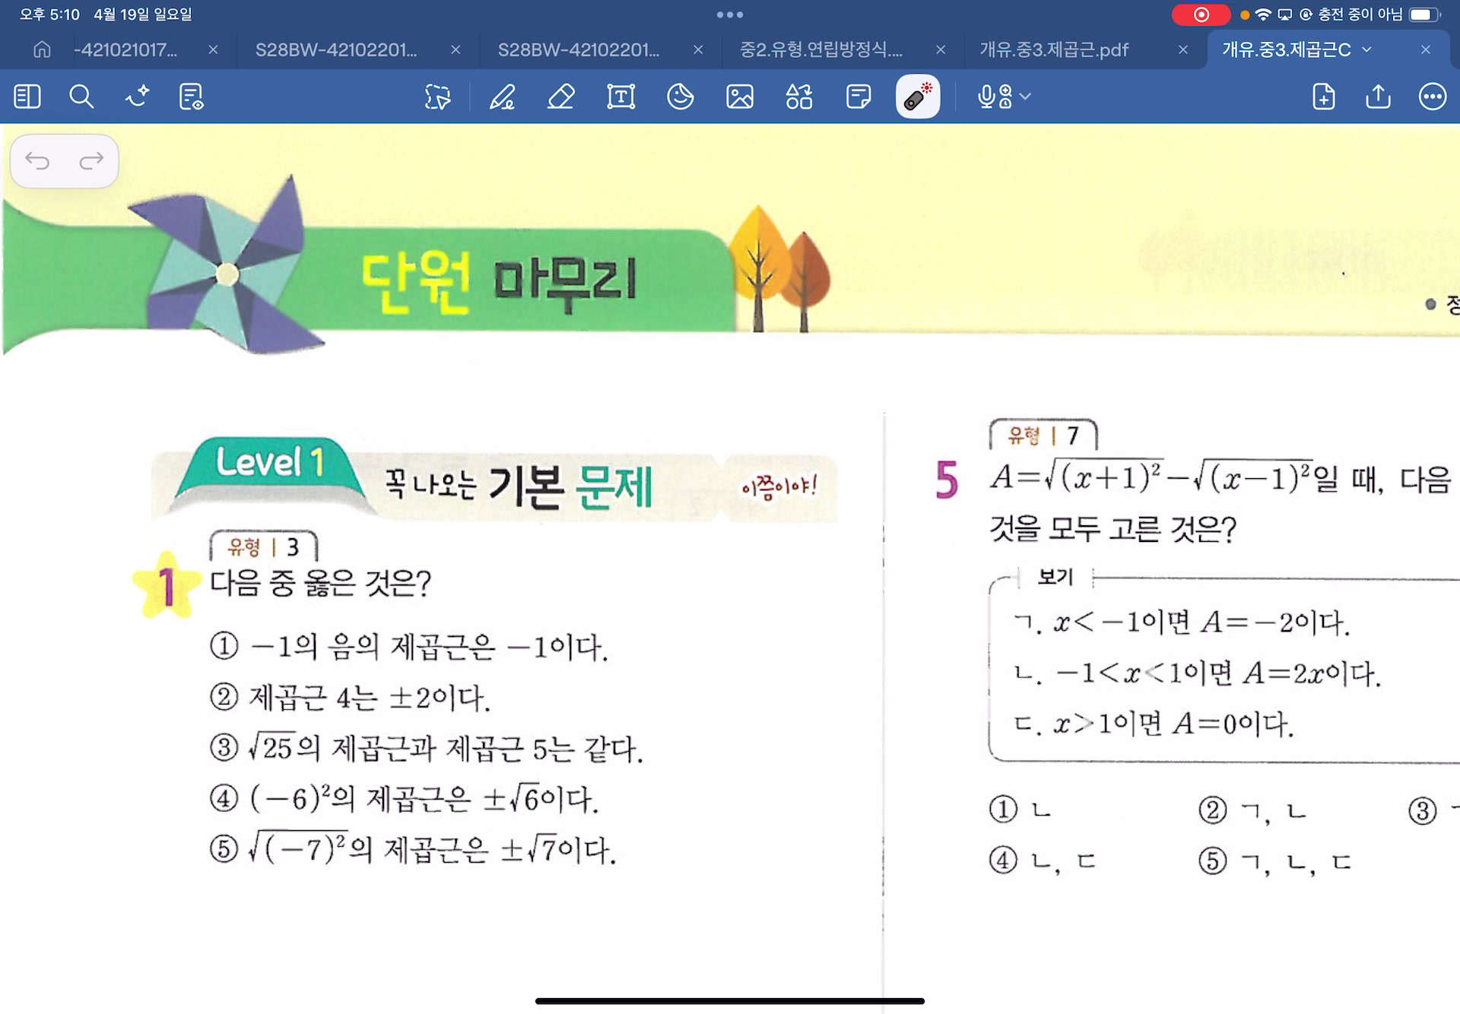Close the 중2.유형.연립방정식 tab
The height and width of the screenshot is (1014, 1460).
tap(941, 50)
